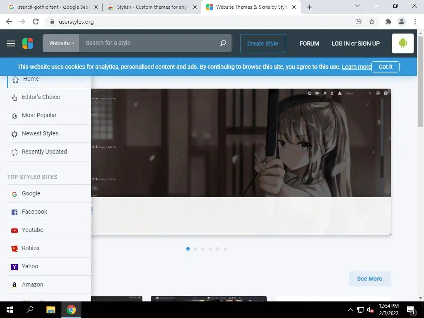
Task: Show hidden system tray icons chevron
Action: tap(350, 310)
